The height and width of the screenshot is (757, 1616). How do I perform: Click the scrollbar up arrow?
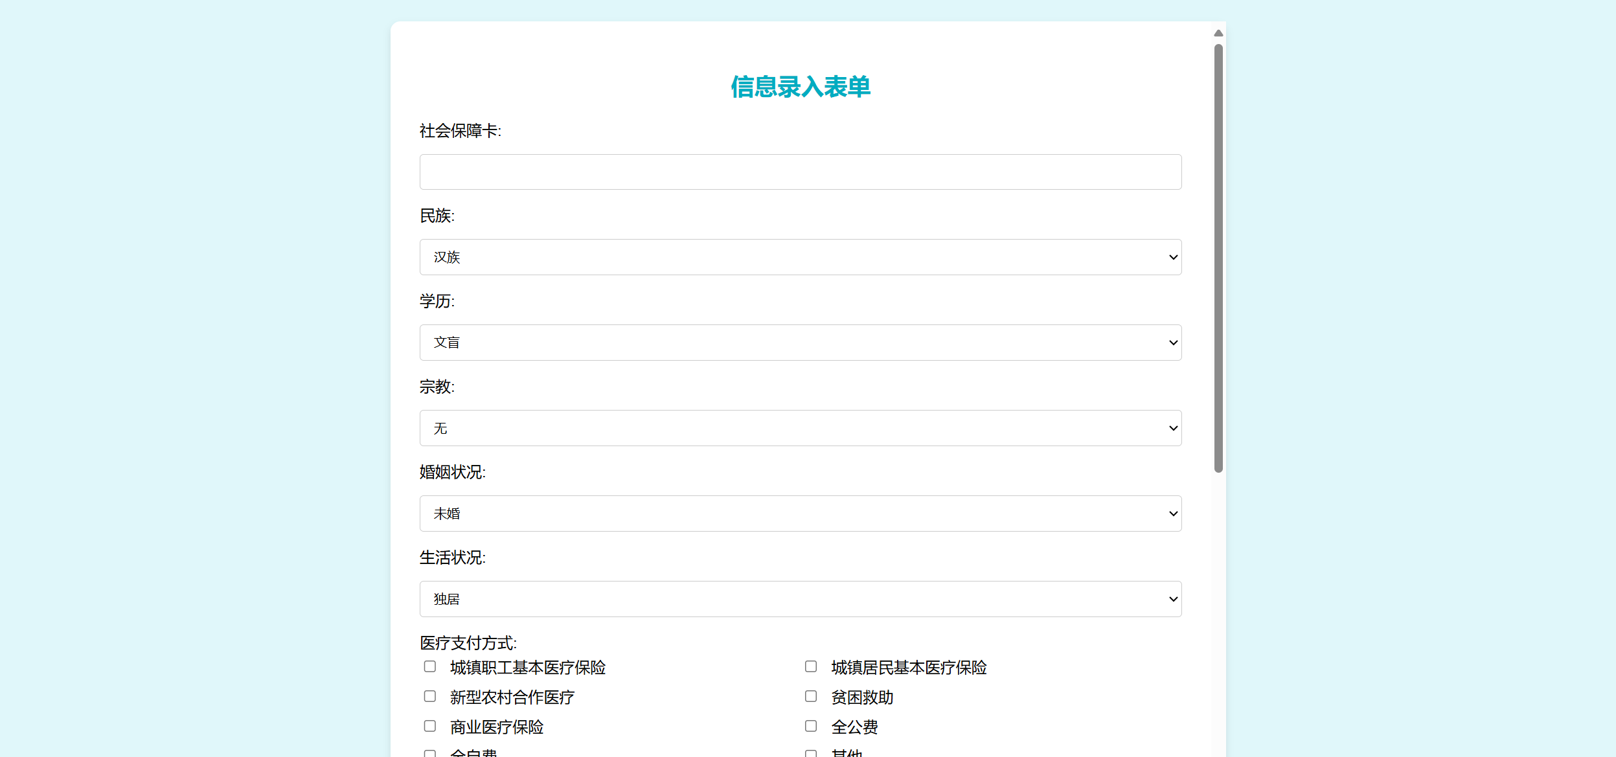click(1218, 33)
